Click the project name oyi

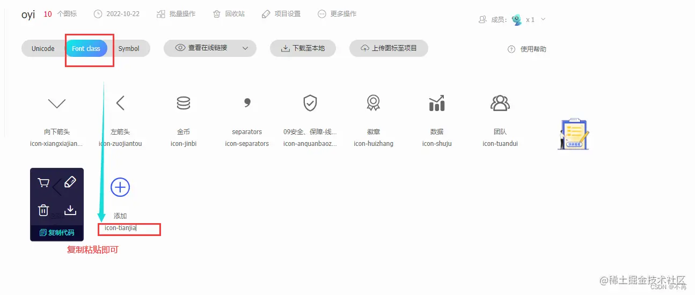pos(28,14)
